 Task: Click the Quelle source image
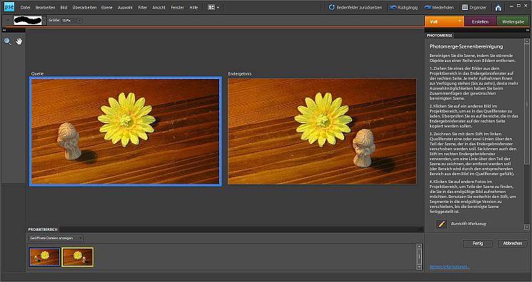[x=126, y=131]
